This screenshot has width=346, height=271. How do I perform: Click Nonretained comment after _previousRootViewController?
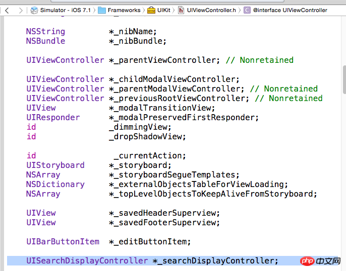pyautogui.click(x=289, y=99)
